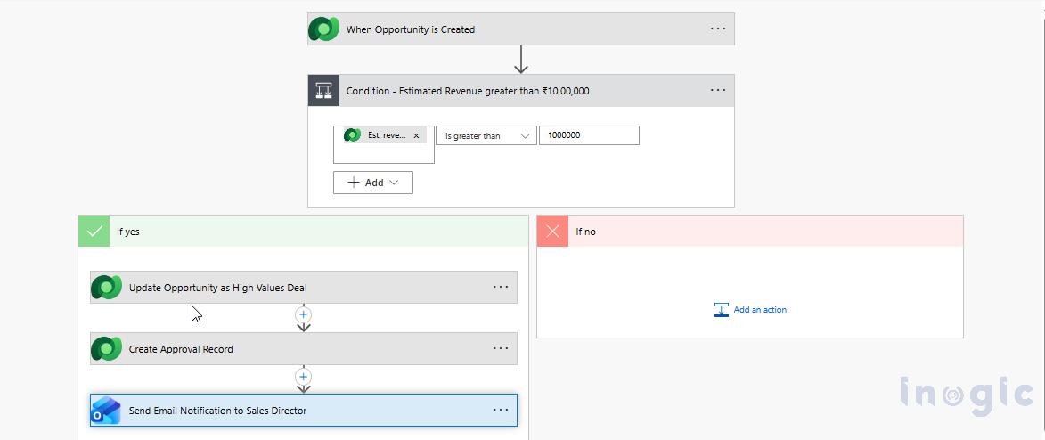1045x440 pixels.
Task: Click the green checkmark icon on If yes
Action: (94, 232)
